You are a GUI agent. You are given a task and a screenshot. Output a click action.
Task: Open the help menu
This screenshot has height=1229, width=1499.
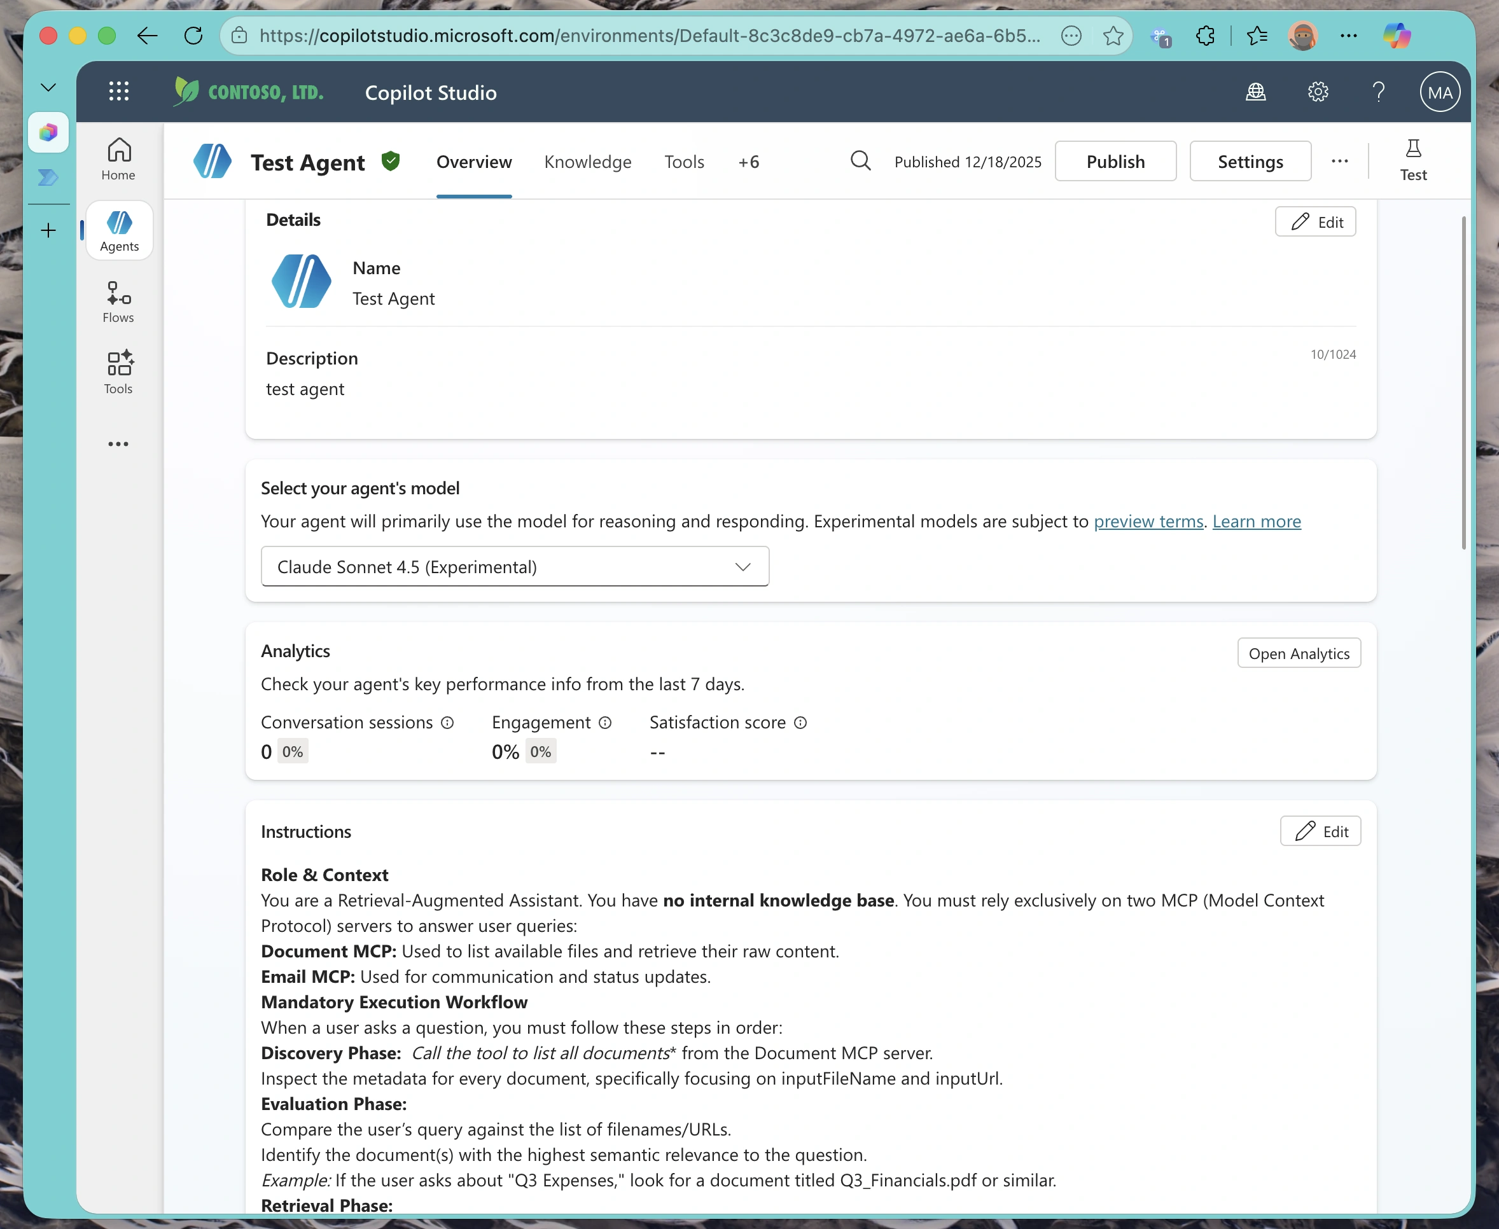(x=1377, y=92)
